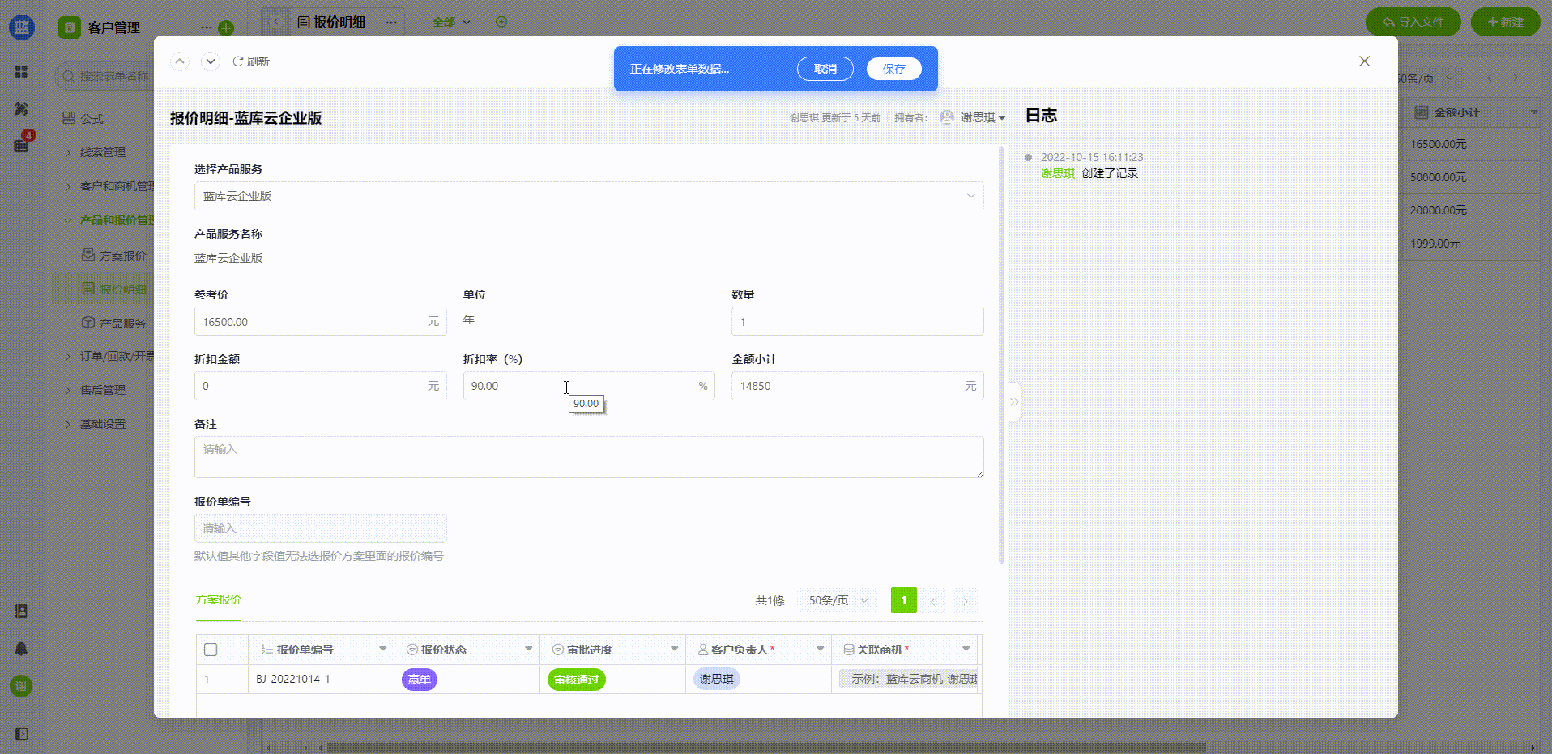Close the record detail dialog
Viewport: 1552px width, 754px height.
pyautogui.click(x=1364, y=61)
